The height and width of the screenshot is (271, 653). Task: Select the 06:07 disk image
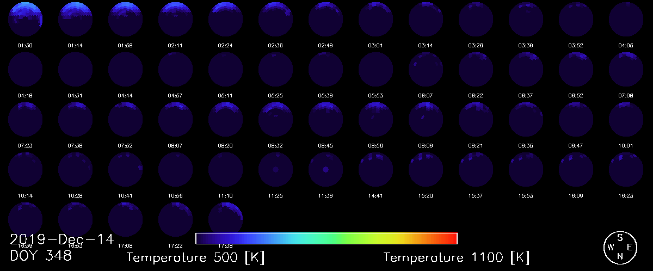click(426, 70)
